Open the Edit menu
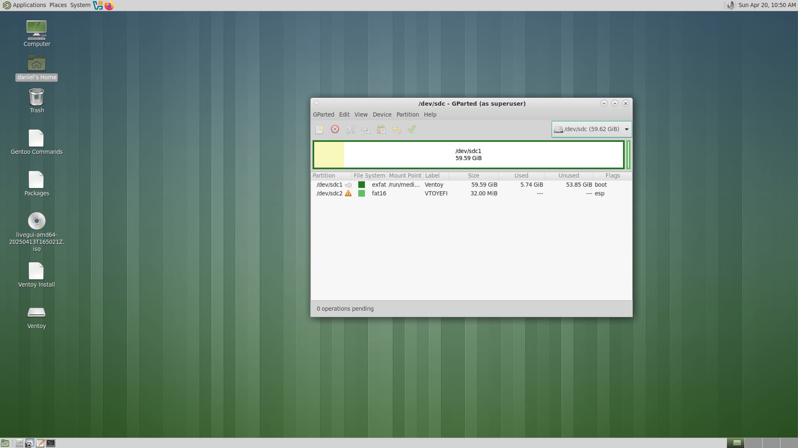Viewport: 798px width, 448px height. [x=344, y=114]
